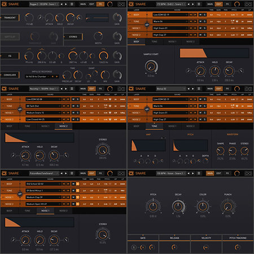
Task: Open the Medium Clap 39 sound dropdown
Action: click(43, 198)
